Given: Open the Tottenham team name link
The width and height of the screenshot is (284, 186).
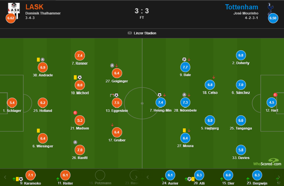Looking at the screenshot, I should click(x=241, y=7).
